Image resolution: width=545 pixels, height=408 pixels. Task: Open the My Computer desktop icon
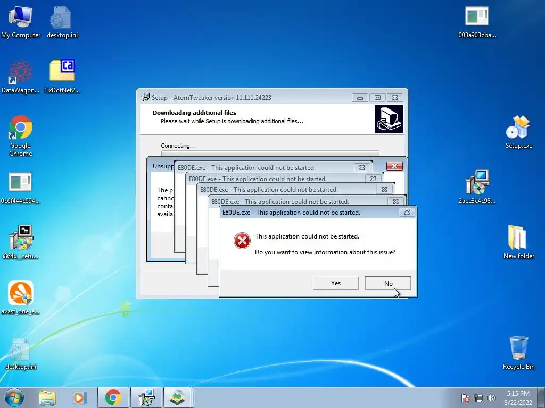pos(21,21)
